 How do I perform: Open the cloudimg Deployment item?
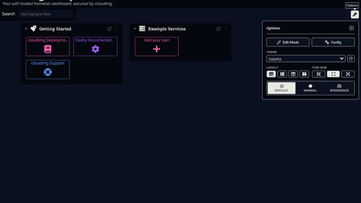pos(48,46)
